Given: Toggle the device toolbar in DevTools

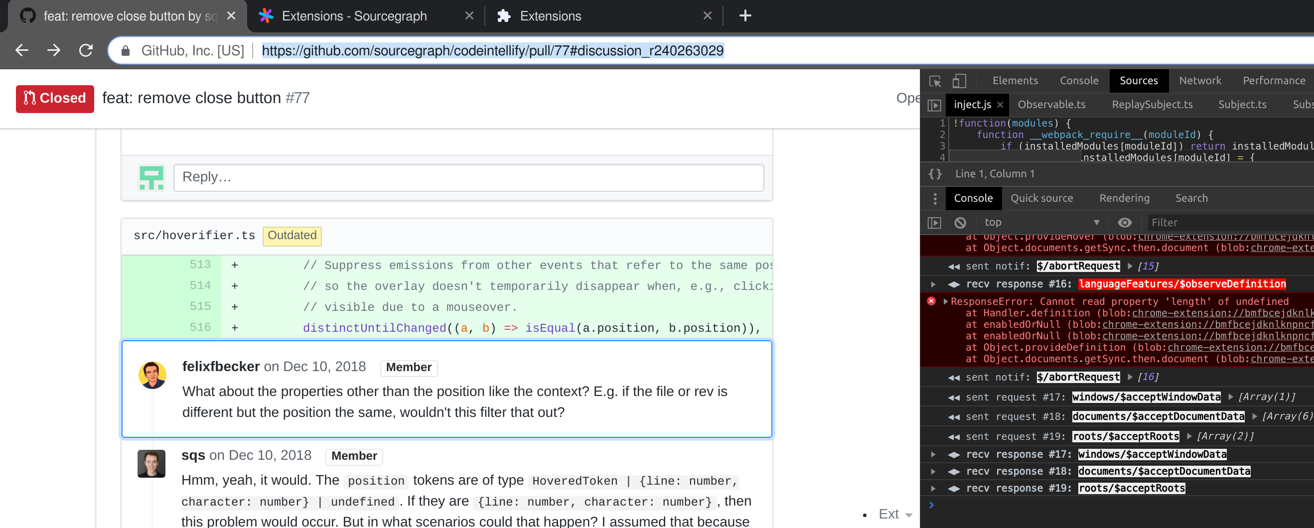Looking at the screenshot, I should (959, 81).
